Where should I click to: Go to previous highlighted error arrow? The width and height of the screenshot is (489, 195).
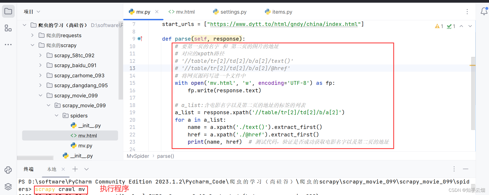pyautogui.click(x=461, y=26)
